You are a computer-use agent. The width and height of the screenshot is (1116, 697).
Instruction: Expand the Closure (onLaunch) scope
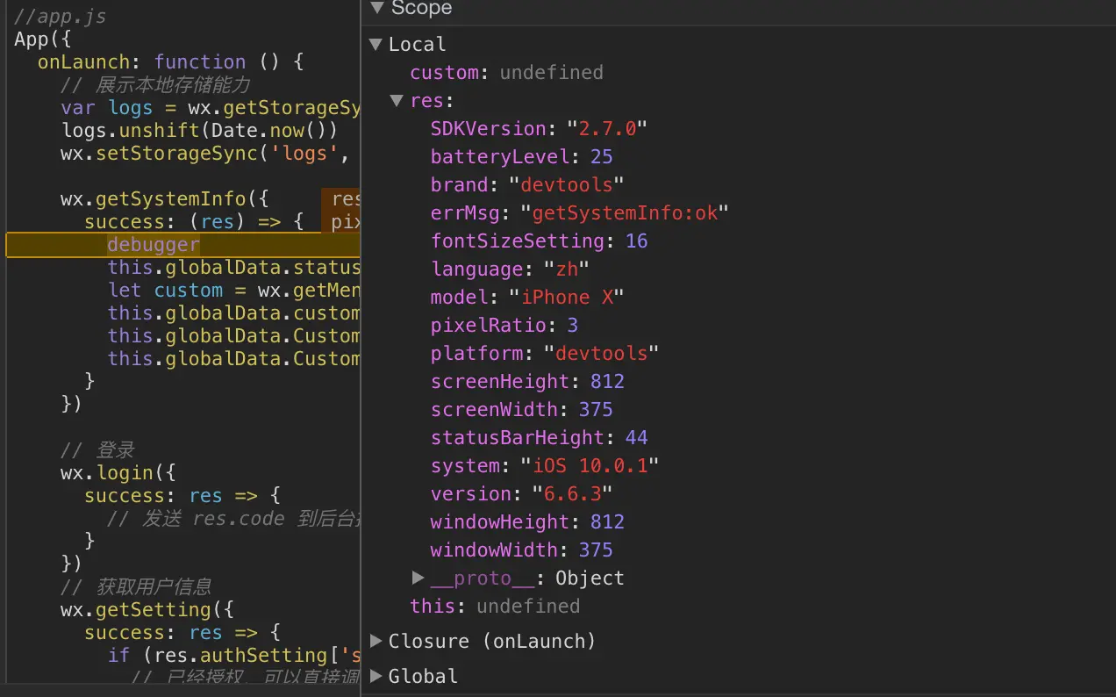point(376,641)
